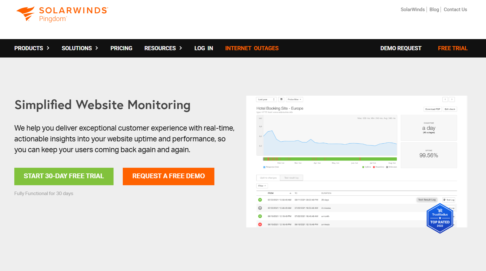Click the gray unknown-status question mark icon
This screenshot has width=486, height=271.
260,208
